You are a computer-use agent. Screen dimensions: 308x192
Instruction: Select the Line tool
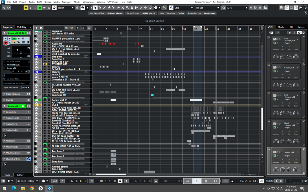[141, 8]
